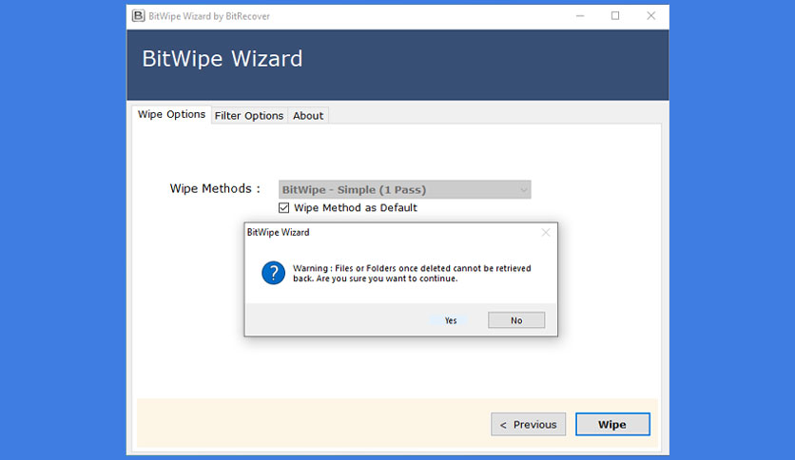Click the blue question mark dialog icon
The width and height of the screenshot is (795, 460).
click(273, 273)
